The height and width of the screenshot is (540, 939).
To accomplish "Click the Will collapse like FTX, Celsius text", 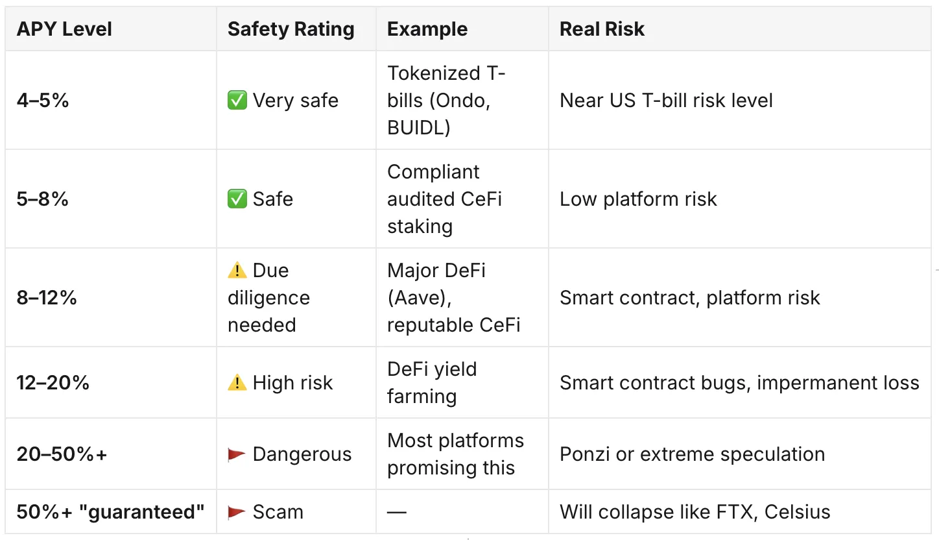I will 695,512.
